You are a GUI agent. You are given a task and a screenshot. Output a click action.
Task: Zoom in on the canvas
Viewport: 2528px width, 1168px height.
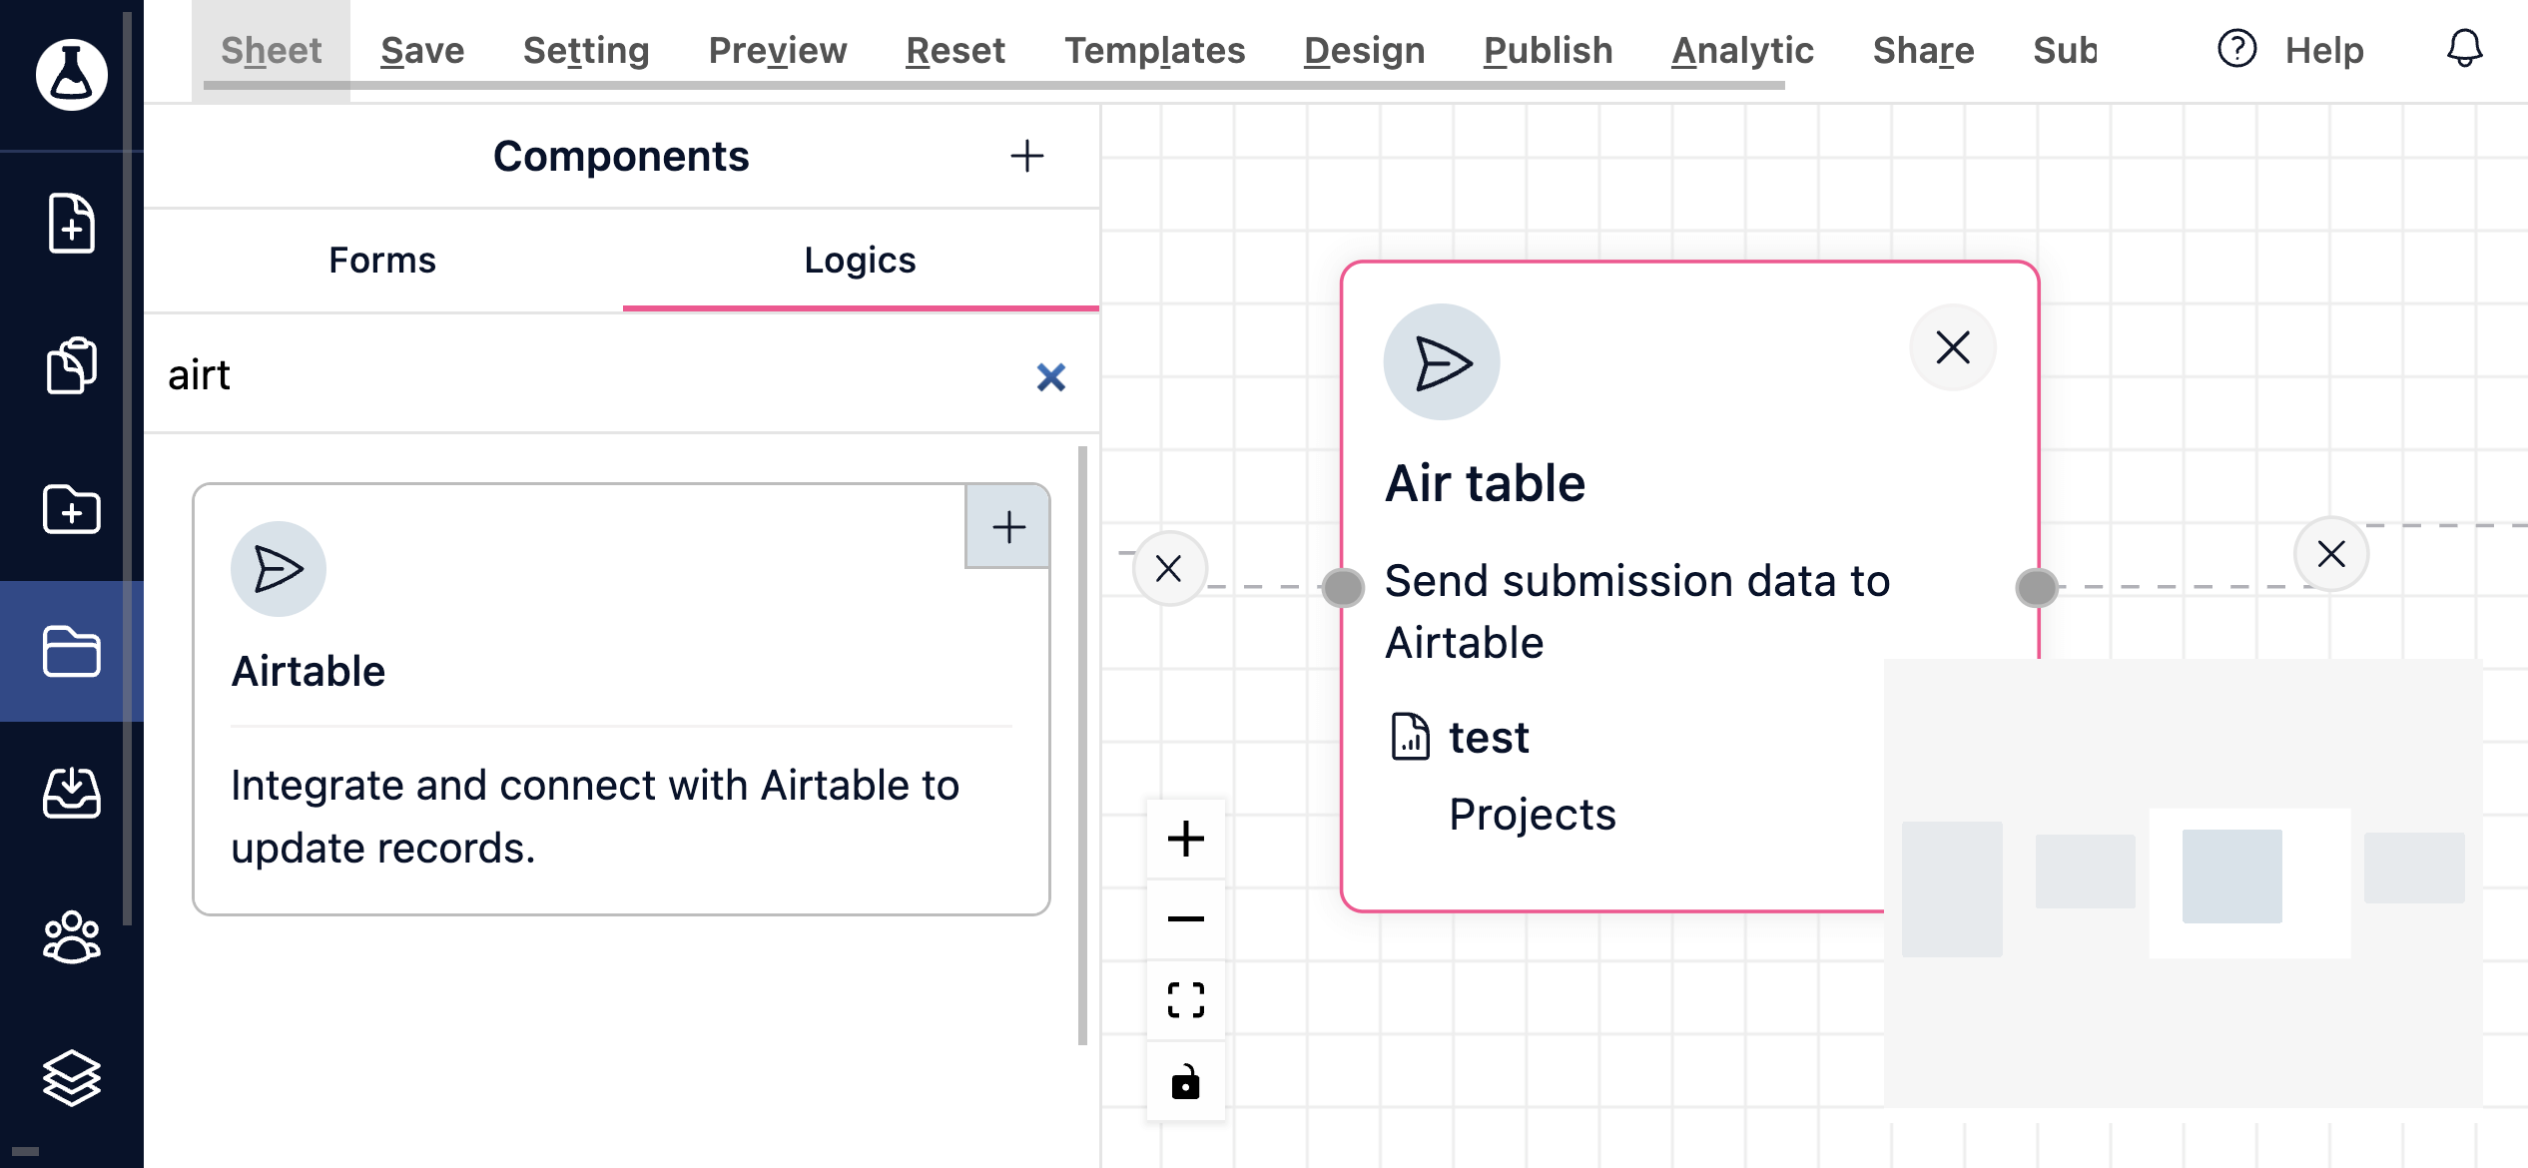(1186, 839)
